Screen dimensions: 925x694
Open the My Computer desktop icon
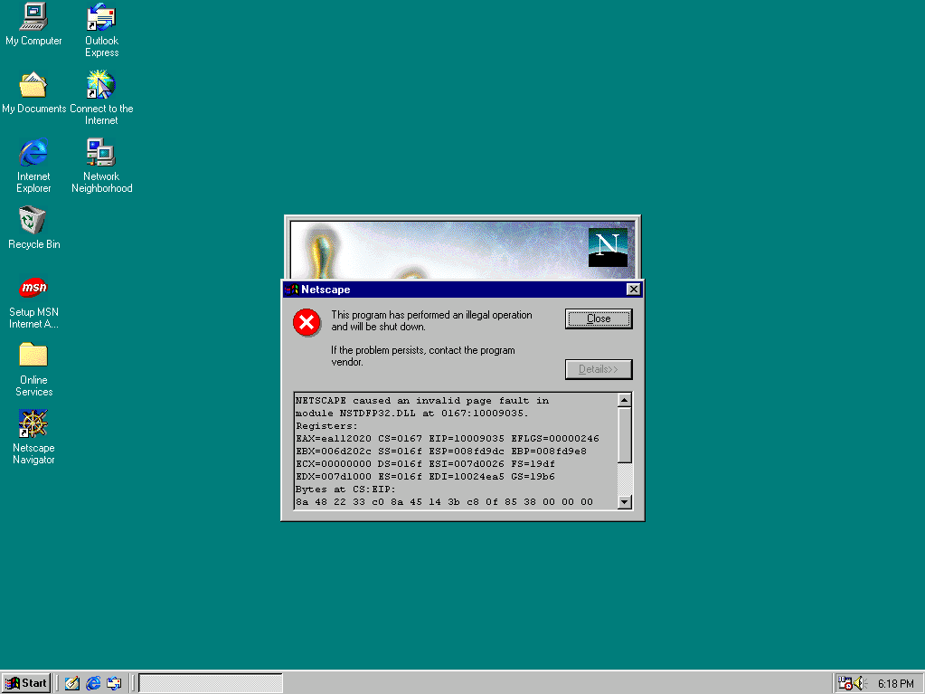[33, 24]
